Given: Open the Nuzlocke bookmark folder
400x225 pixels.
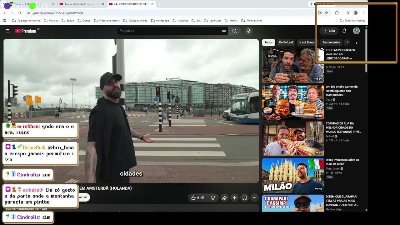Looking at the screenshot, I should pyautogui.click(x=180, y=21).
